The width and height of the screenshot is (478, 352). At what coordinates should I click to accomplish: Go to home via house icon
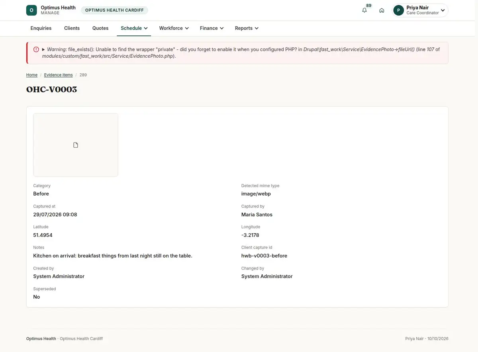pos(382,10)
